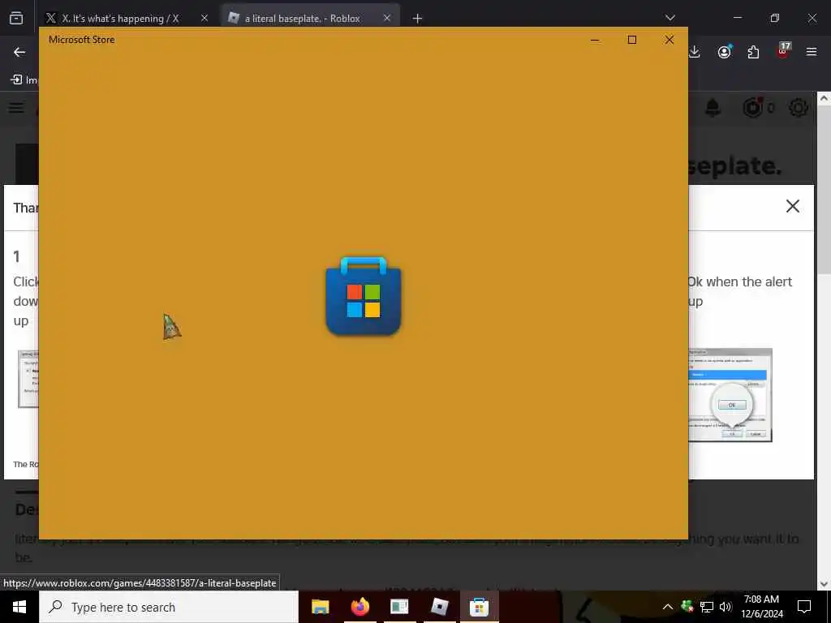Click the page scrollbar up arrow
The height and width of the screenshot is (623, 831).
824,98
